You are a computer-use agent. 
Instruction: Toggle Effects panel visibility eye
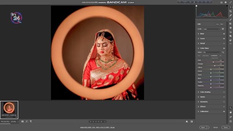tap(224, 107)
